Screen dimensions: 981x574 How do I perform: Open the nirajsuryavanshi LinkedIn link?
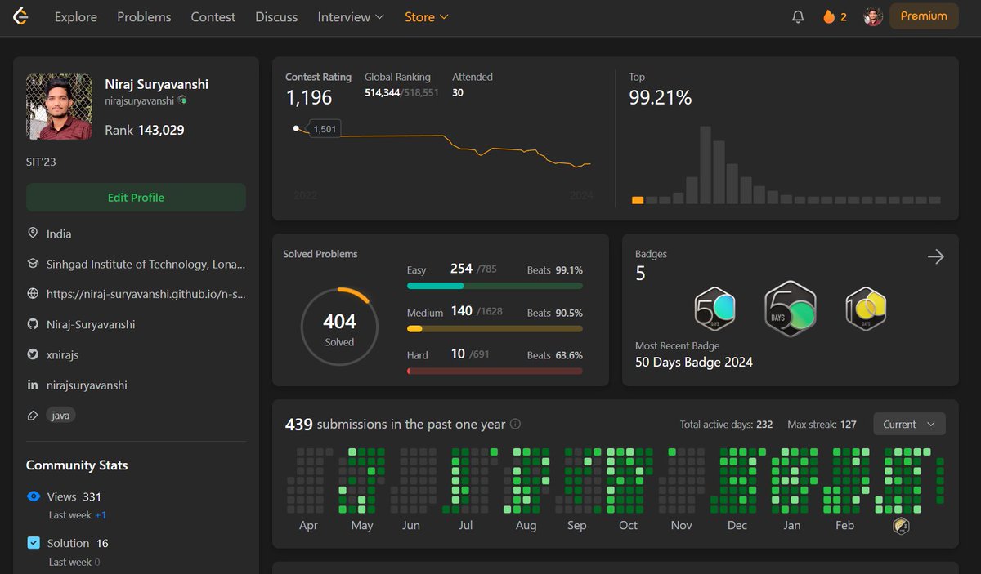pos(87,385)
